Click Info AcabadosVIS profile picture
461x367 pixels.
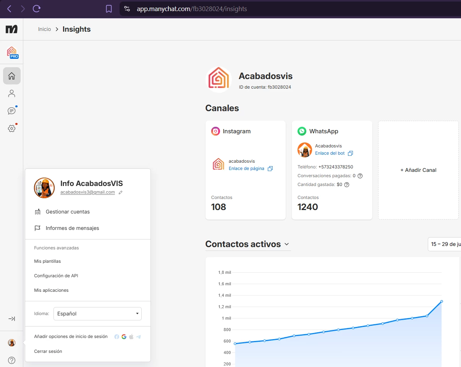(44, 188)
